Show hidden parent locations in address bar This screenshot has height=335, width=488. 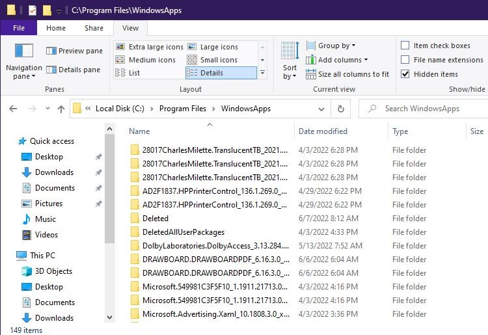coord(88,109)
